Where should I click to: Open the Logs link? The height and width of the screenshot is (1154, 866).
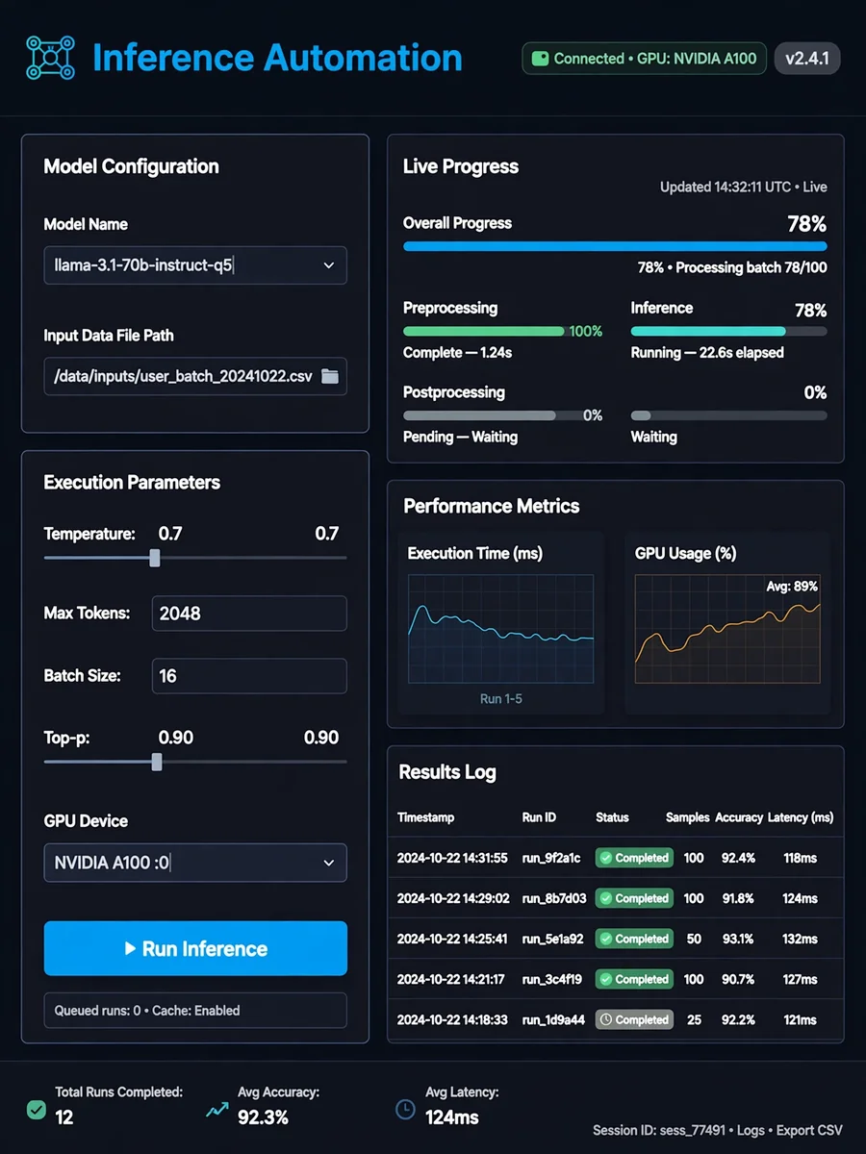click(750, 1130)
